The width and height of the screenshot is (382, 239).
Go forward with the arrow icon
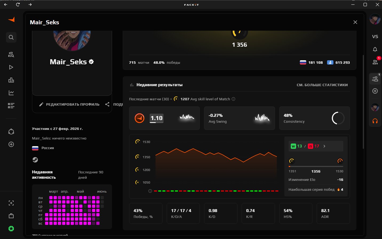30,5
